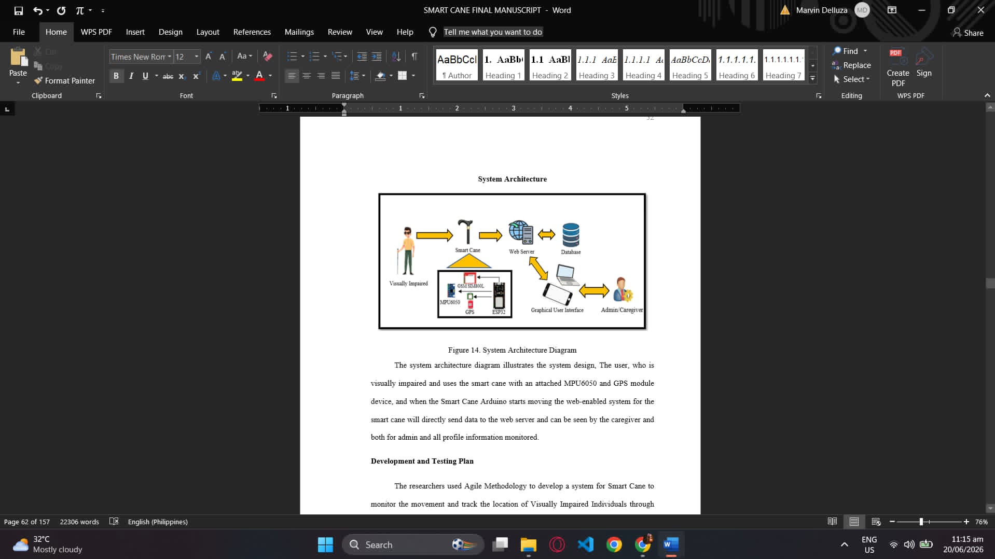Open the WPS PDF tab
995x559 pixels.
(96, 32)
